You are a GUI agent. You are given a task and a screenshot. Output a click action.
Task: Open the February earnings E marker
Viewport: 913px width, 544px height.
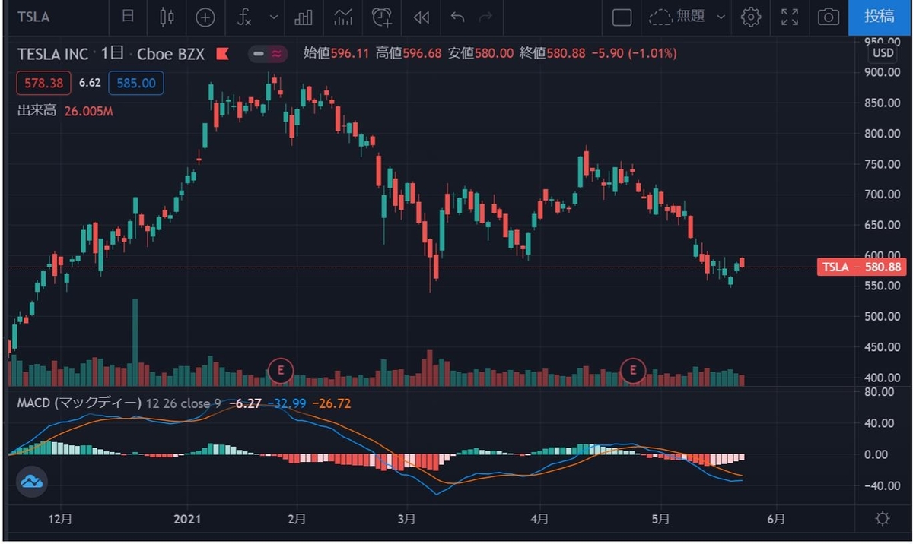[x=281, y=371]
